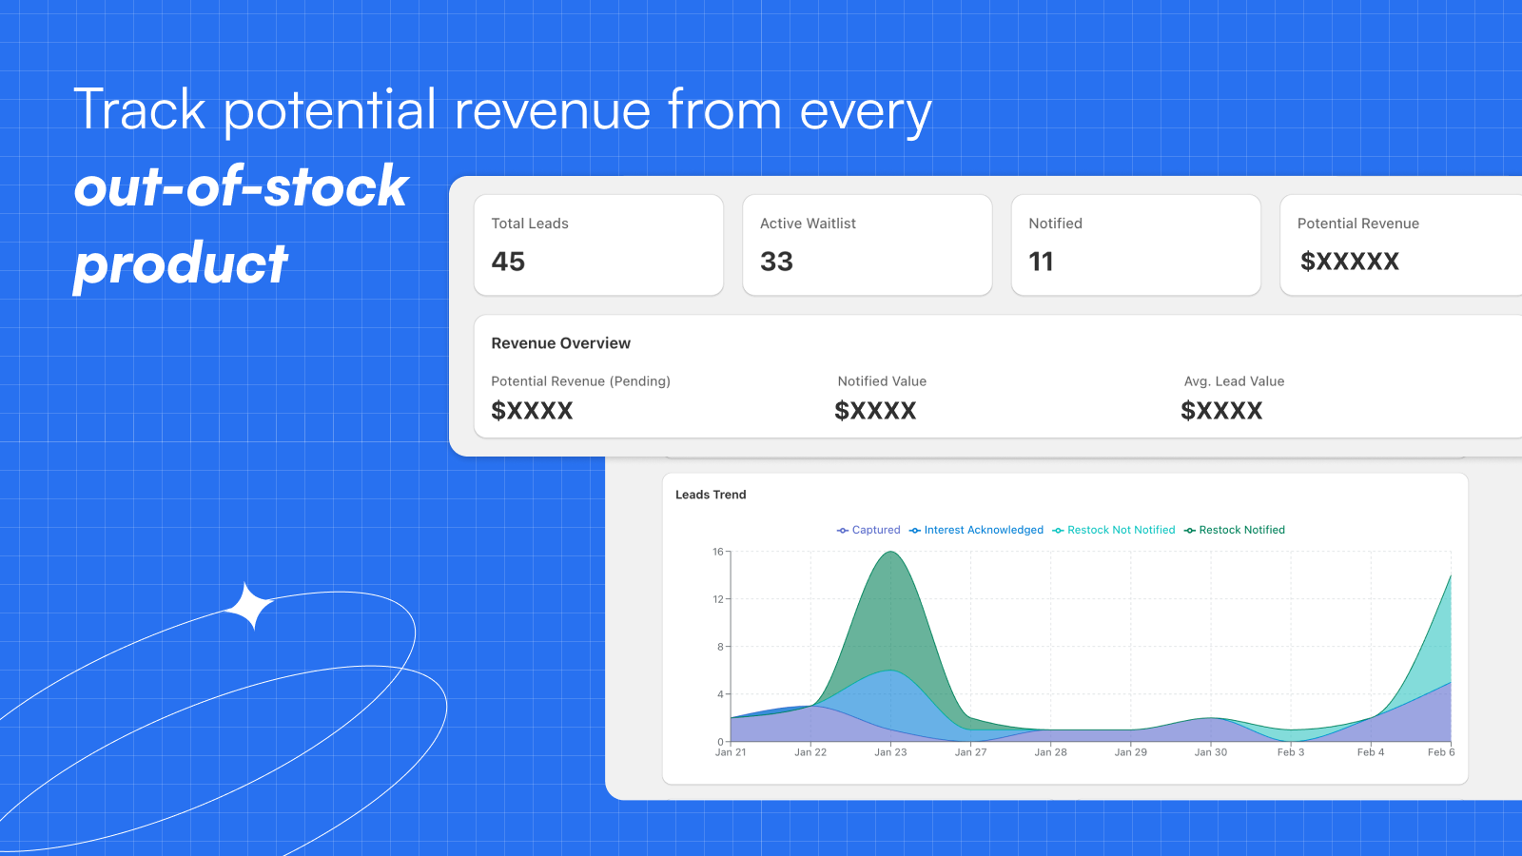Click the Jan 21 date label
Viewport: 1522px width, 856px height.
point(731,751)
